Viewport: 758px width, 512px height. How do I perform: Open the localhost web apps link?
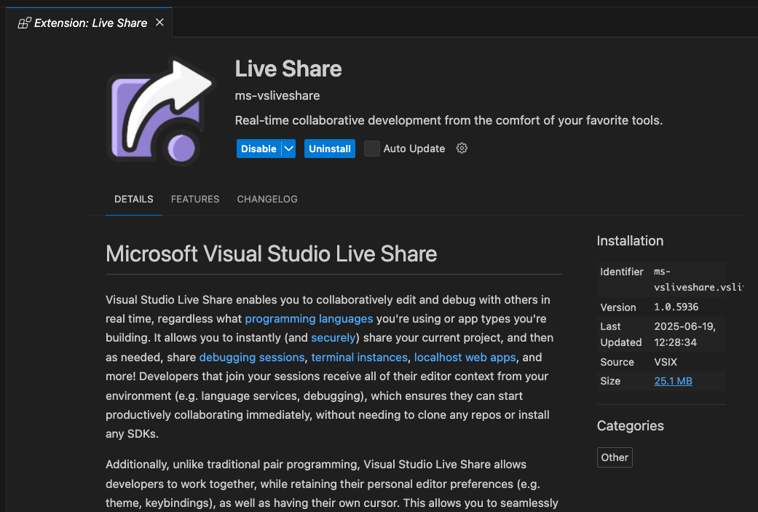click(x=465, y=358)
